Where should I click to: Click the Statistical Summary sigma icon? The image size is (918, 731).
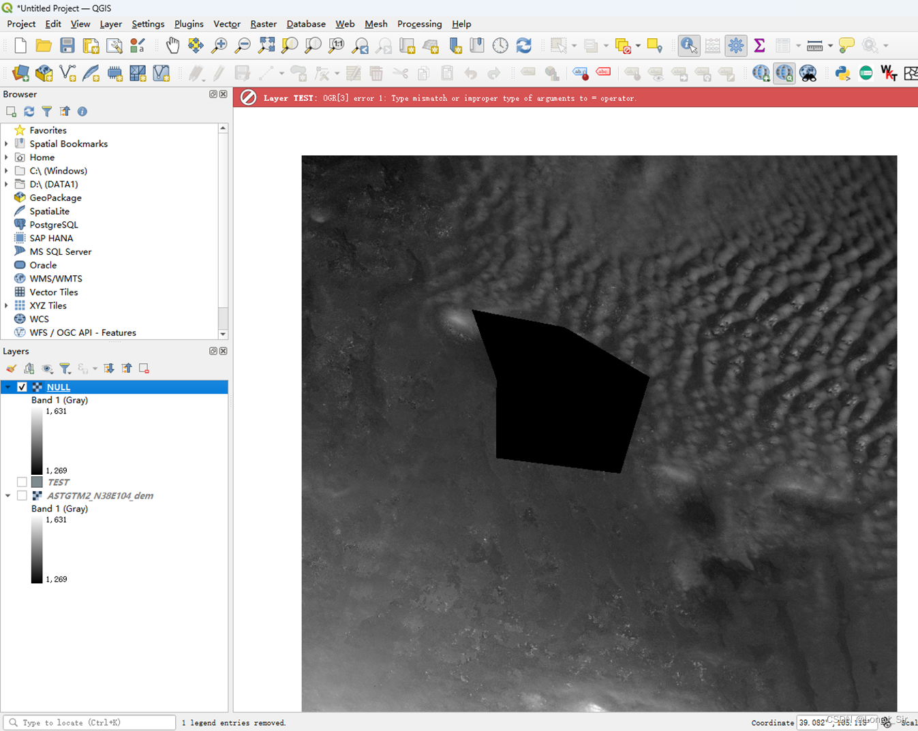(x=759, y=46)
